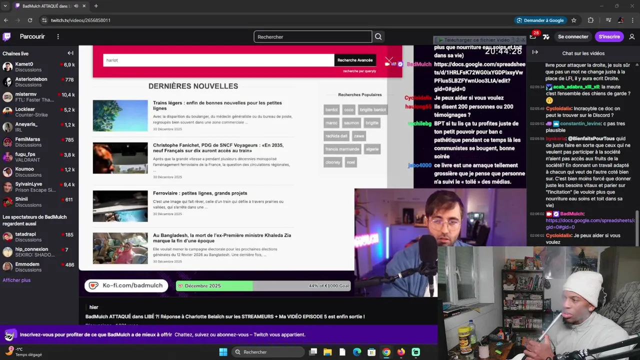640x360 pixels.
Task: Open File Explorer from the taskbar
Action: (327, 352)
